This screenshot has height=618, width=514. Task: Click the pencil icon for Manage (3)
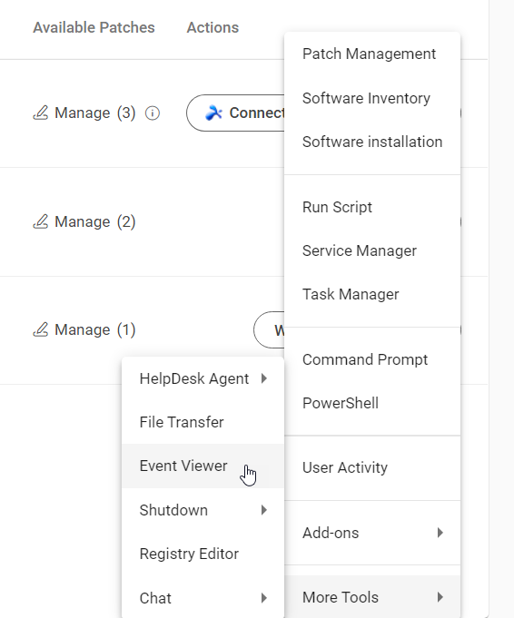[40, 113]
